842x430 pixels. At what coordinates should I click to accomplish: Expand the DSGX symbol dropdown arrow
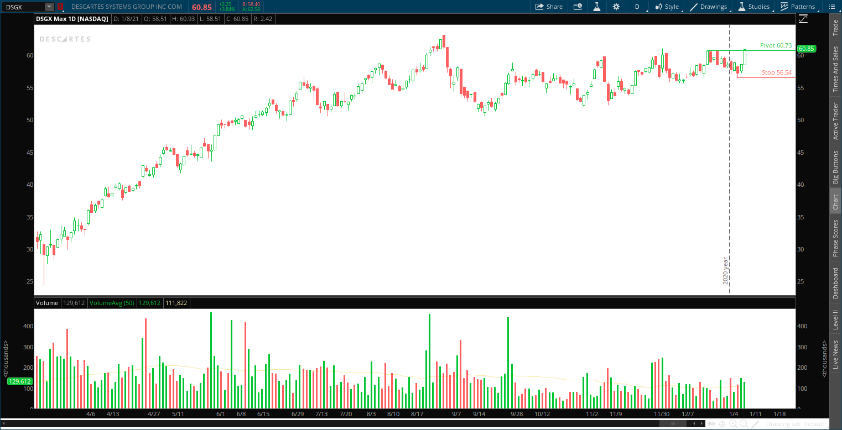pyautogui.click(x=49, y=7)
